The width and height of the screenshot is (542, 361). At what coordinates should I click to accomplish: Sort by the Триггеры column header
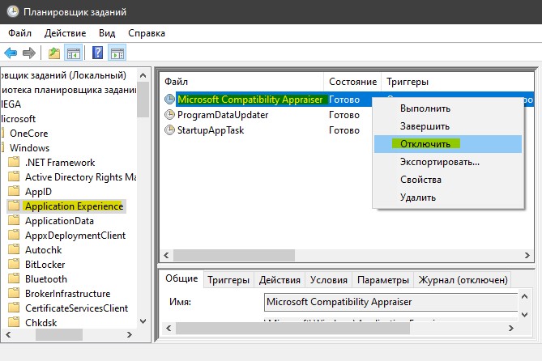tap(457, 82)
